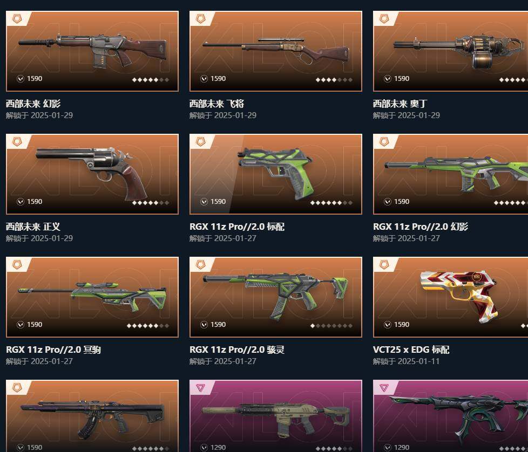Click the RGX 11z Pro//2.0 幻影 title text

tap(420, 227)
